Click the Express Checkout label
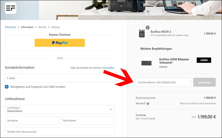This screenshot has width=222, height=138. pyautogui.click(x=60, y=35)
